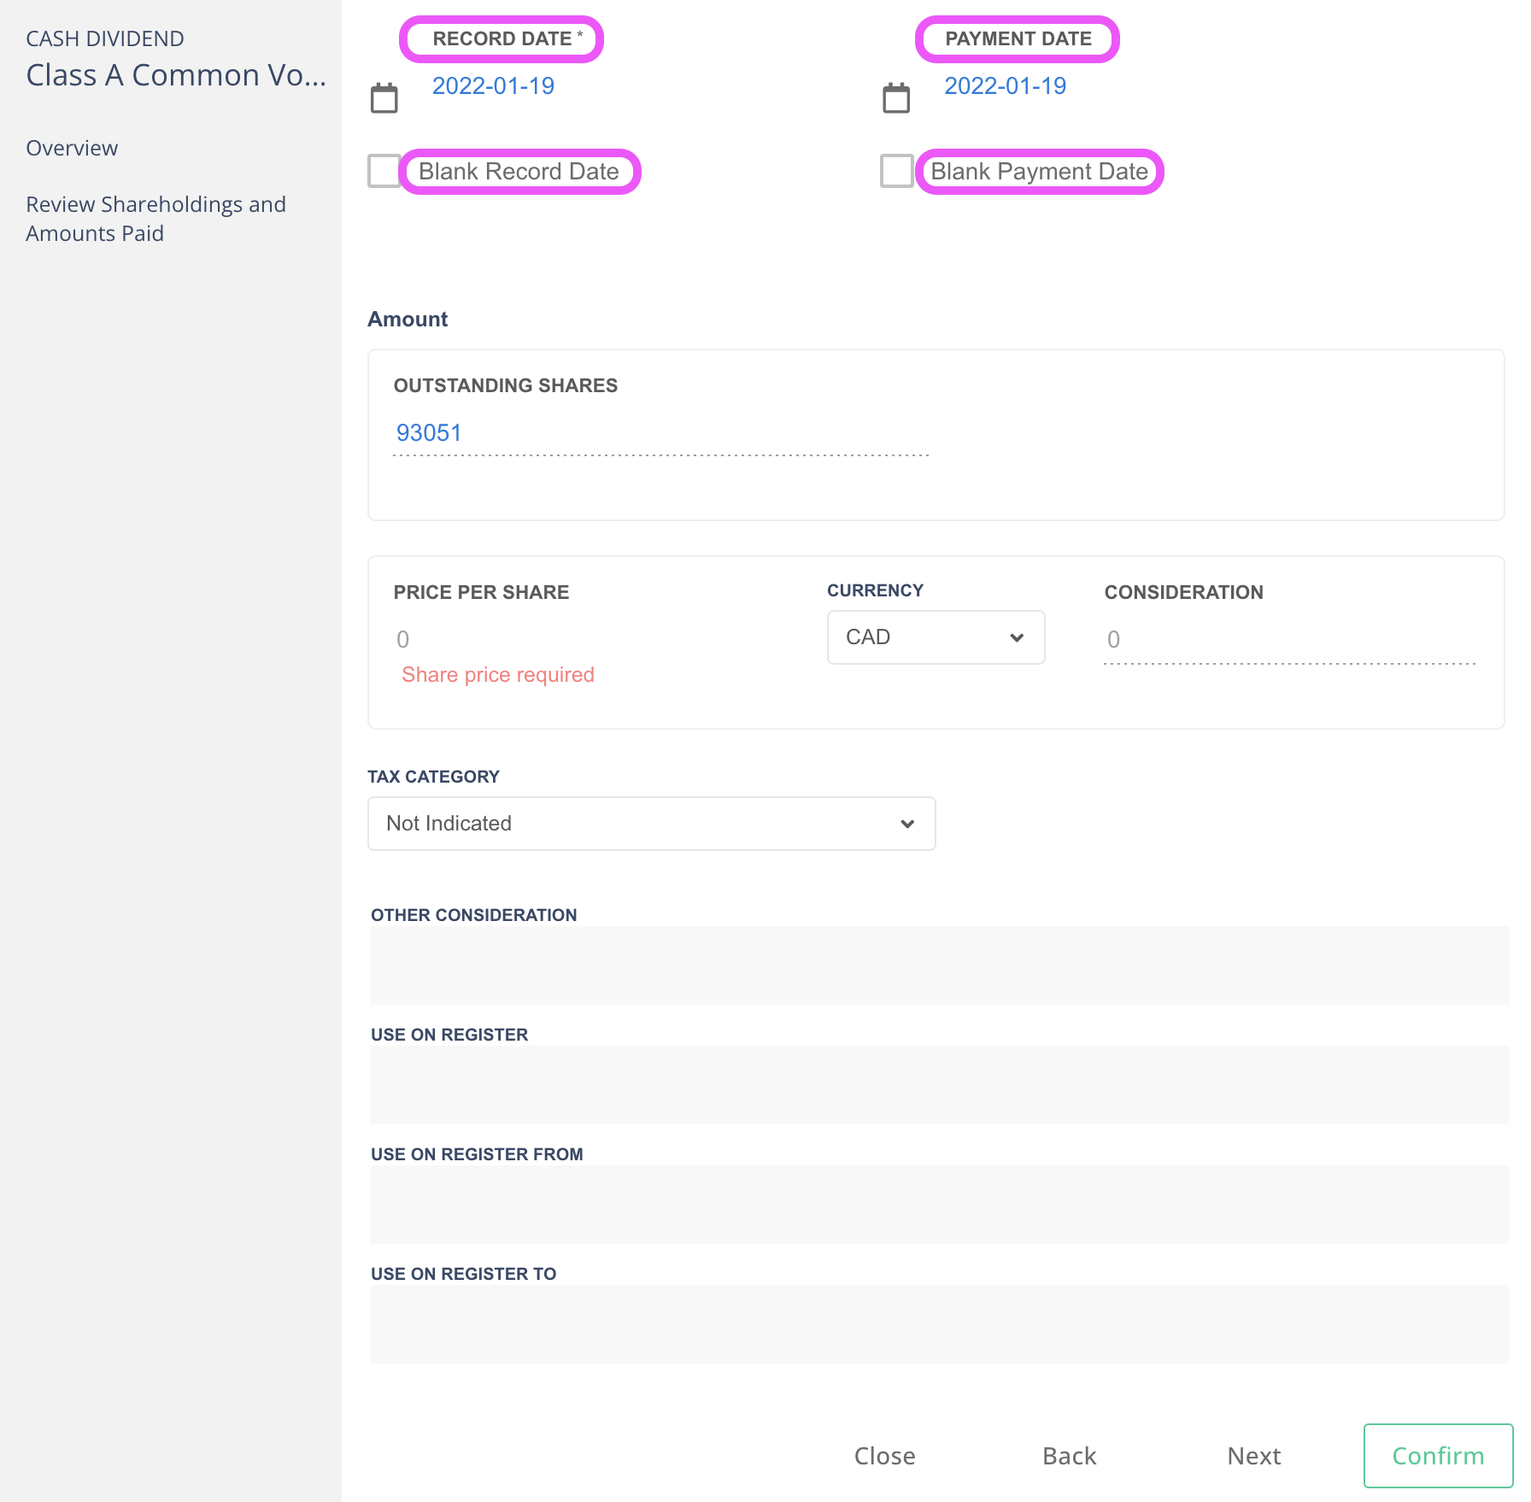Enable the Blank Record Date checkbox
1531x1502 pixels.
pos(384,171)
